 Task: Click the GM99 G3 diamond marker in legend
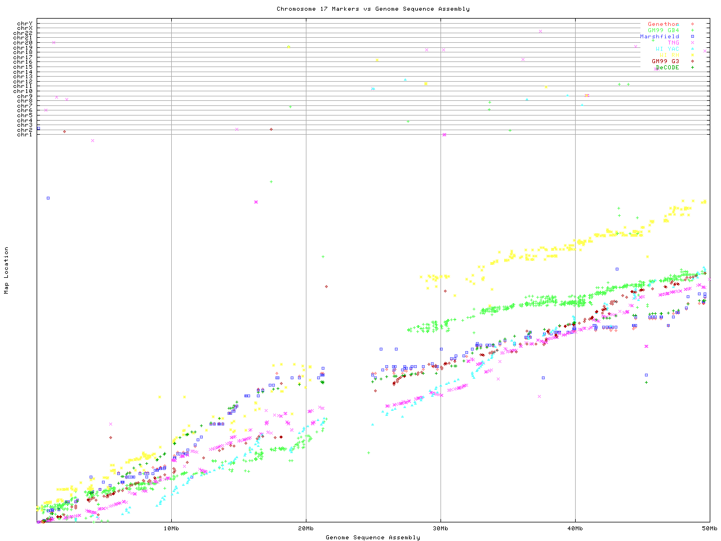tap(692, 61)
